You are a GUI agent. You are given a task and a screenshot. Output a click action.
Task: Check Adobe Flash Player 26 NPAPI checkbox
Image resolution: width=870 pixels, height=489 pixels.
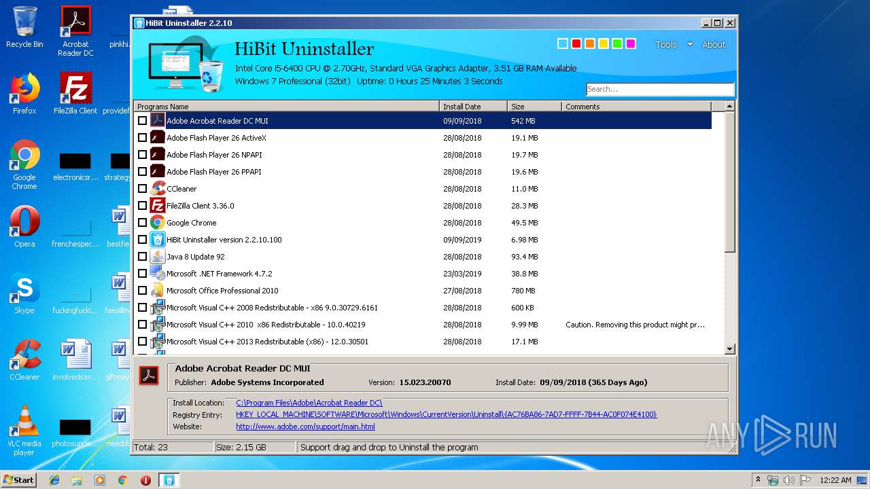(142, 154)
